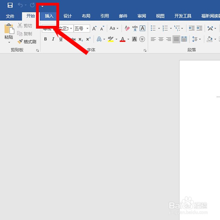Screen dimensions: 220x220
Task: Switch to the 开发工具 tab
Action: pyautogui.click(x=183, y=16)
